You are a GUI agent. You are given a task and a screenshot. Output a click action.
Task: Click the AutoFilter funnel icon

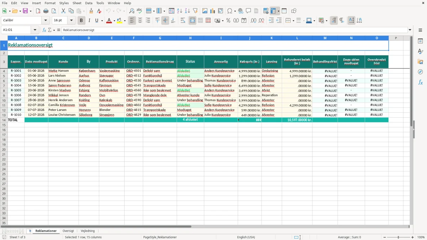tap(195, 11)
